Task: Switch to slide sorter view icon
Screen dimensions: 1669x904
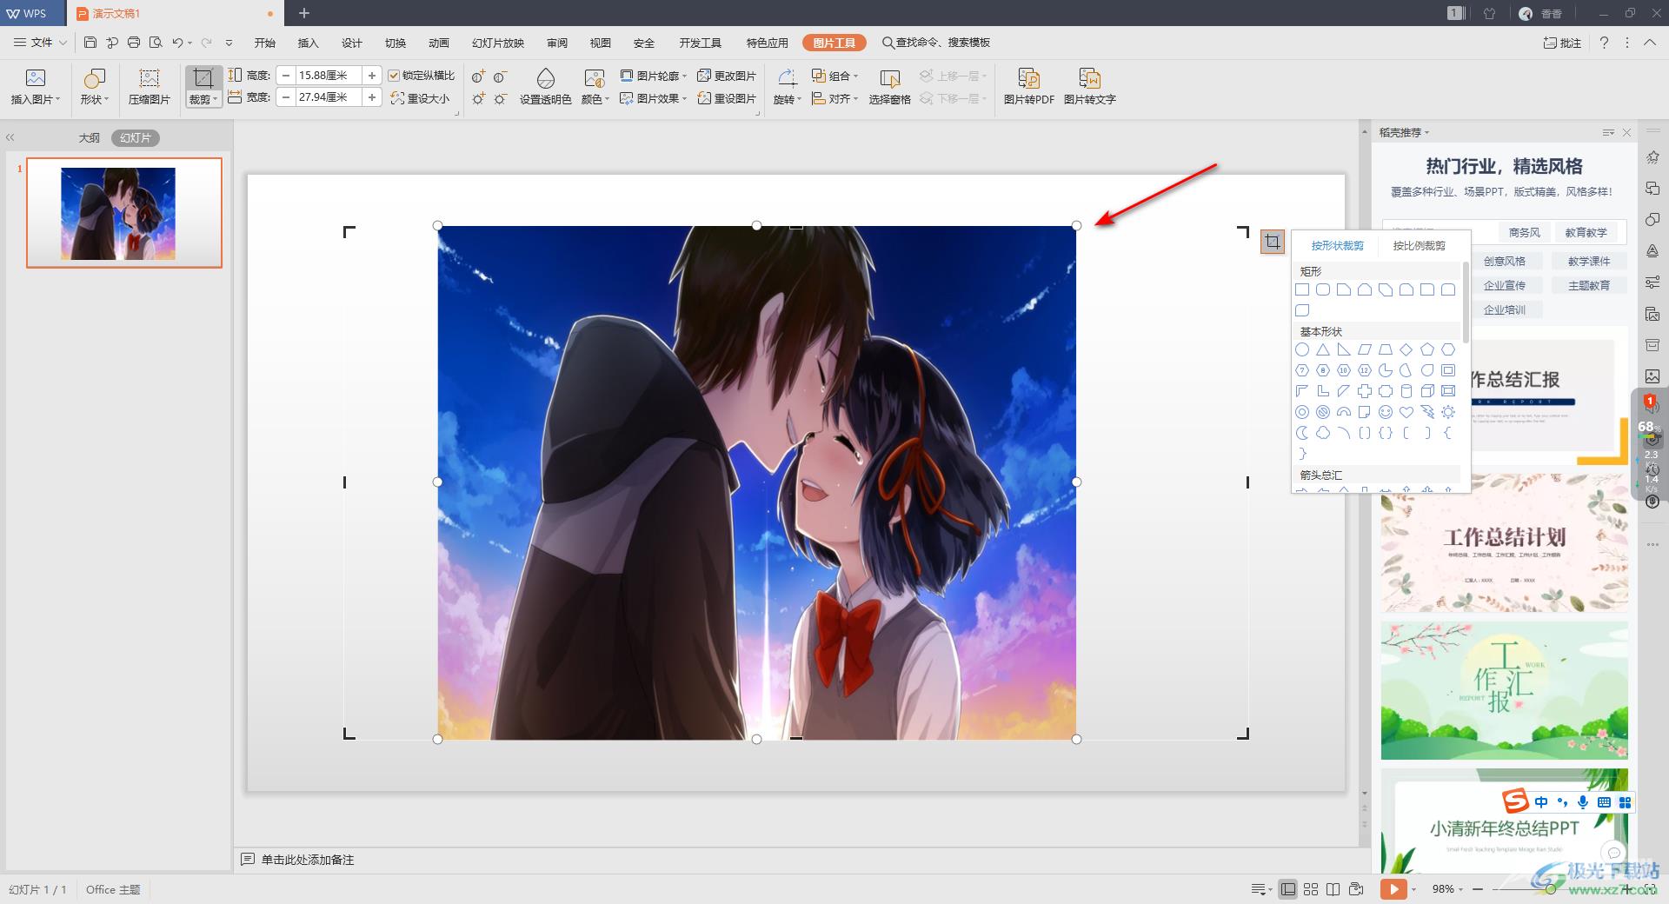Action: point(1311,889)
